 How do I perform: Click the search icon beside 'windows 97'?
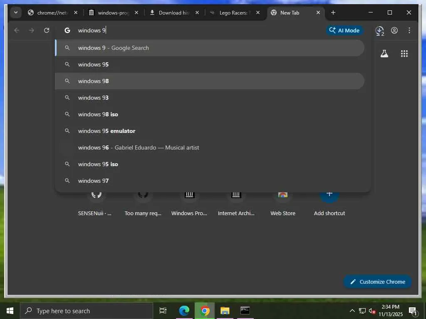tap(67, 181)
